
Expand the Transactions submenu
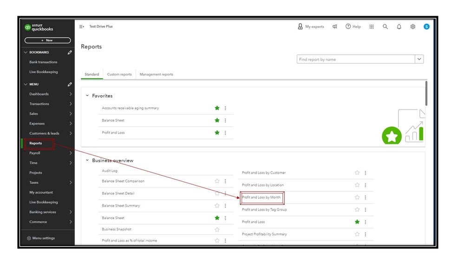[x=71, y=104]
